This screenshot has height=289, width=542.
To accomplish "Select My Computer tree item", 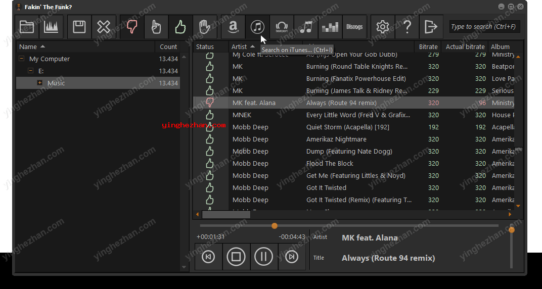I will click(50, 59).
